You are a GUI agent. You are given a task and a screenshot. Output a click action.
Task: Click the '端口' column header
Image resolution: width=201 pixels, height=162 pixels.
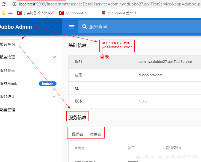click(131, 148)
